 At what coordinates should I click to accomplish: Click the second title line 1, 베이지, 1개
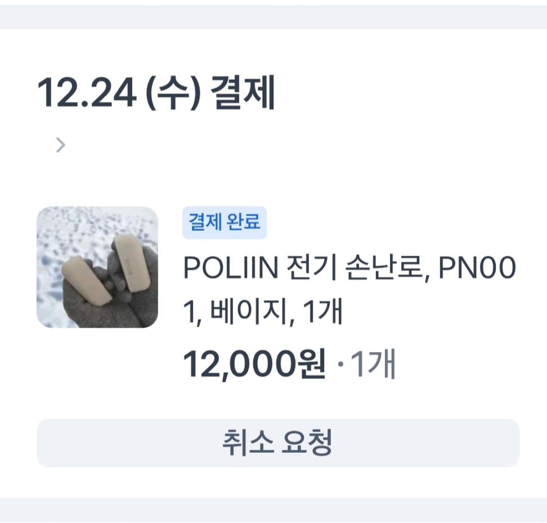pos(262,312)
